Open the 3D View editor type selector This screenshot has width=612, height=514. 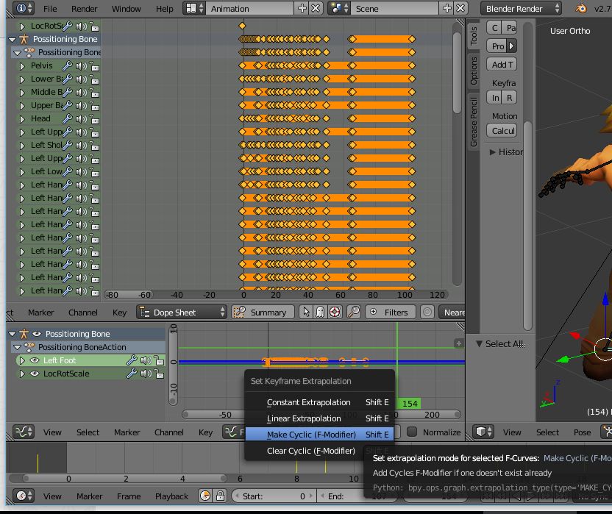pos(483,432)
